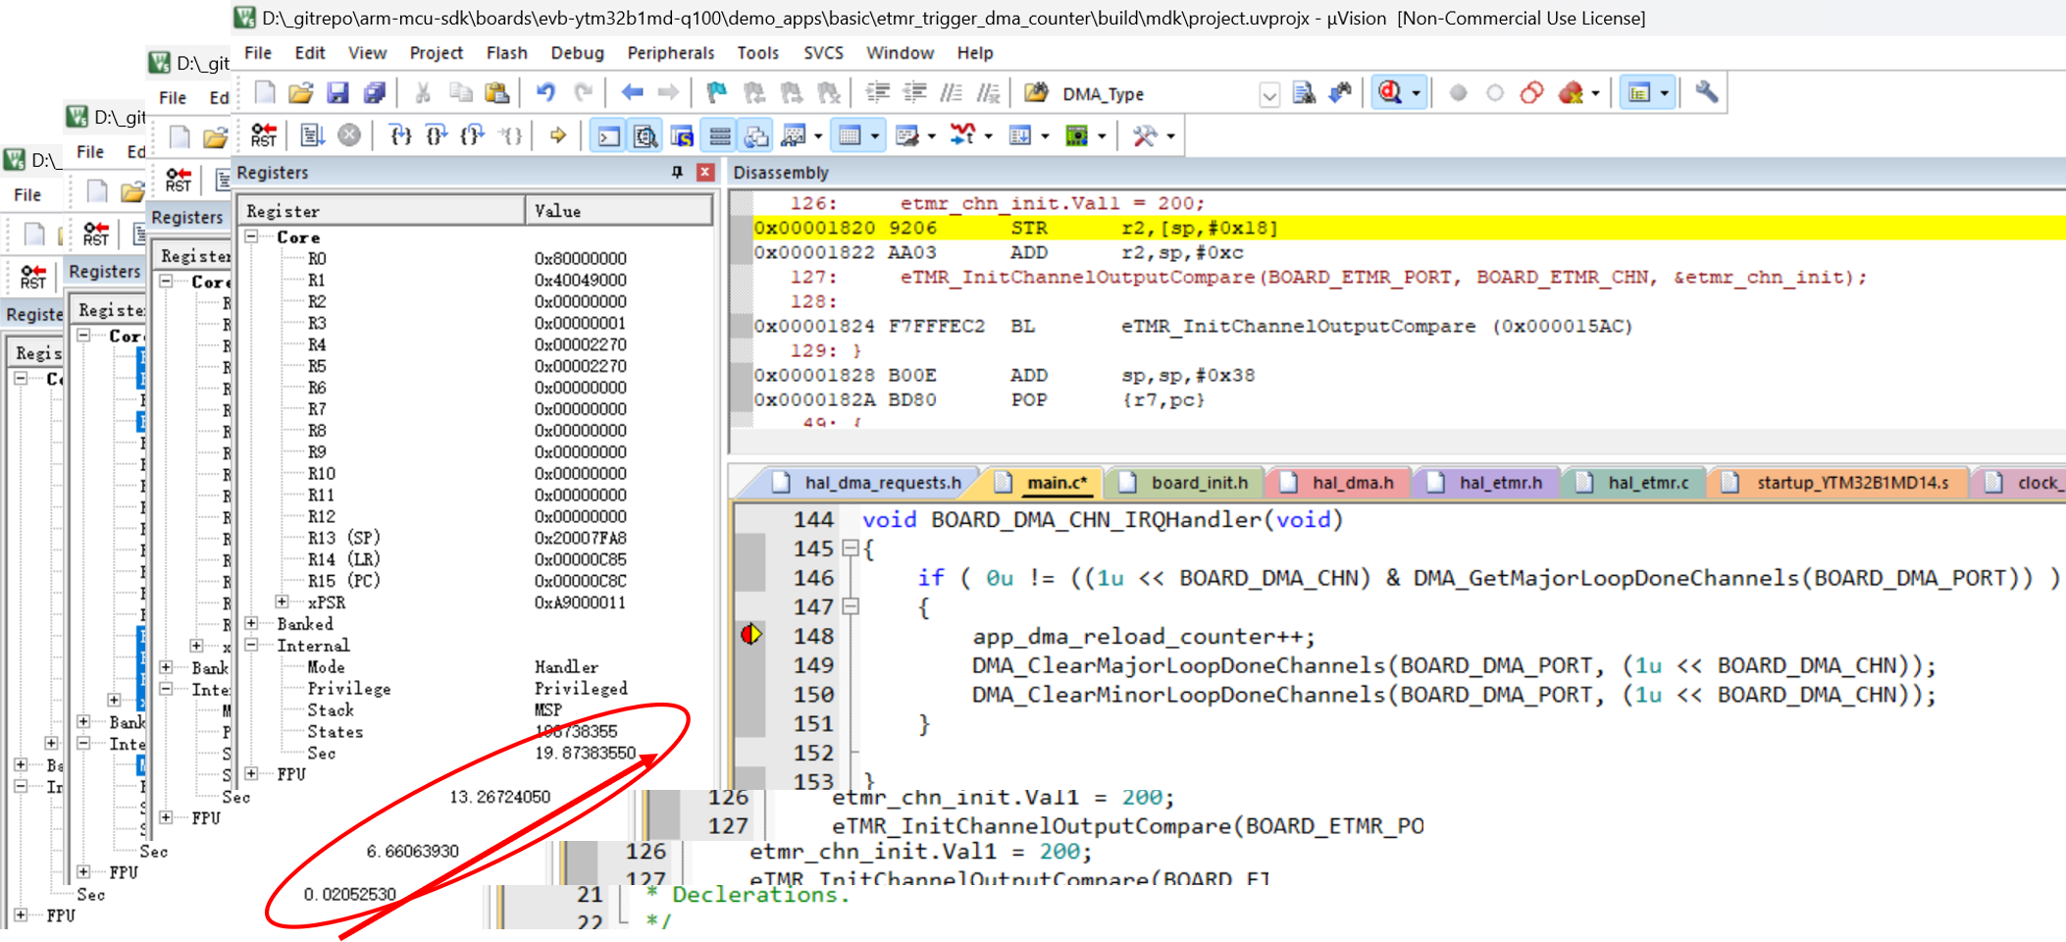The height and width of the screenshot is (942, 2066).
Task: Click the Paste clipboard icon
Action: click(497, 93)
